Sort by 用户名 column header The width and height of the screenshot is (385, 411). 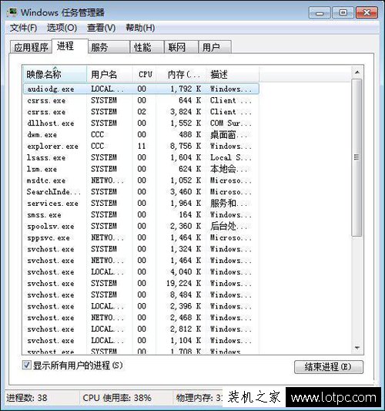pos(109,75)
